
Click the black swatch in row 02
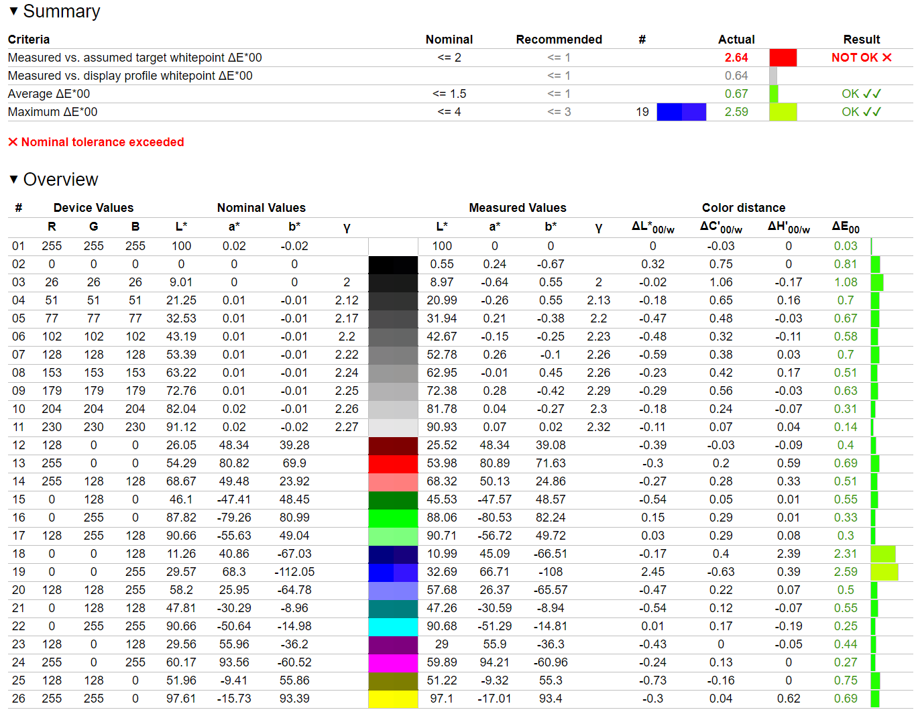393,264
